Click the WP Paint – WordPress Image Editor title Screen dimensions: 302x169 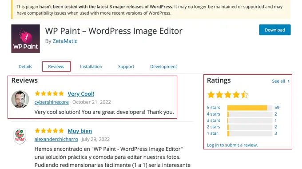pyautogui.click(x=114, y=31)
